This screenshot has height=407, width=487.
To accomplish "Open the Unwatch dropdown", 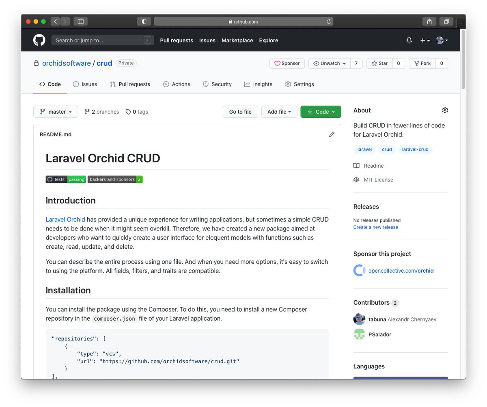I will click(x=329, y=63).
